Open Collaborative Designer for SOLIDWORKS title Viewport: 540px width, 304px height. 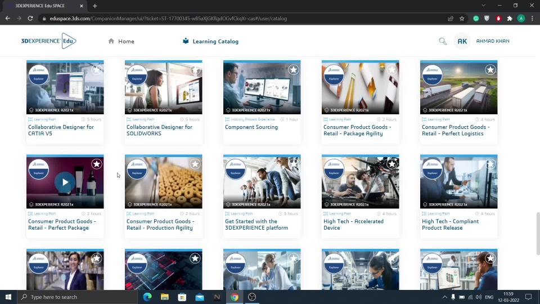[159, 130]
